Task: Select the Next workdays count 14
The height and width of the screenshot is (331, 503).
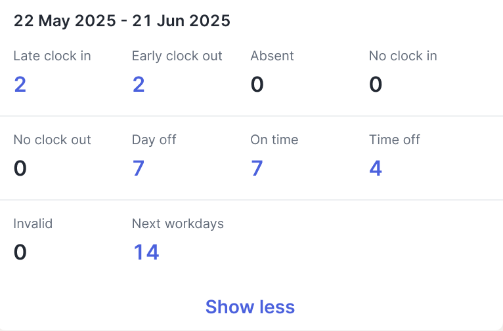Action: [x=146, y=252]
